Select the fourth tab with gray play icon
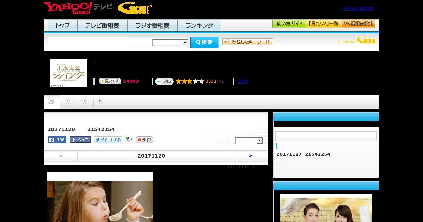Screen dimensions: 423x222 tap(100, 101)
